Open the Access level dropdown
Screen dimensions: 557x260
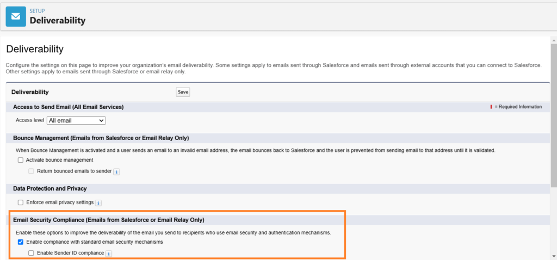click(x=76, y=121)
